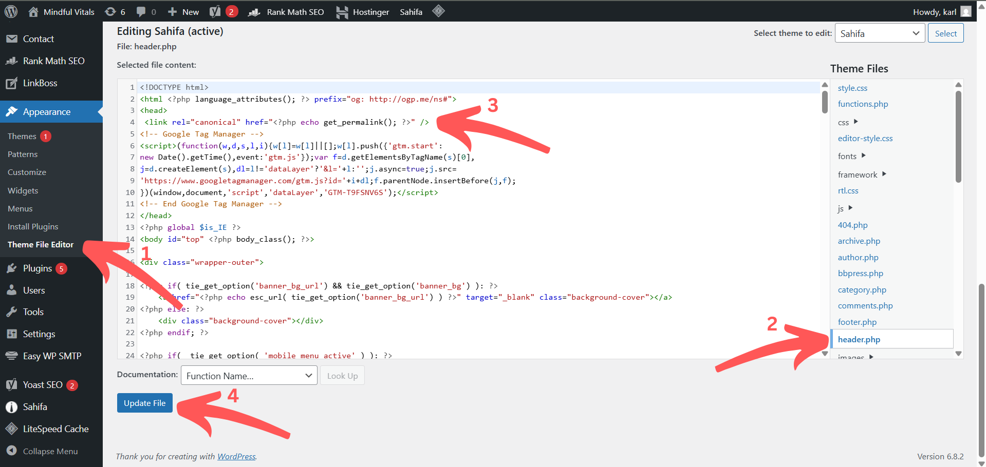Viewport: 986px width, 467px height.
Task: Click the Contact envelope icon in sidebar
Action: point(12,39)
